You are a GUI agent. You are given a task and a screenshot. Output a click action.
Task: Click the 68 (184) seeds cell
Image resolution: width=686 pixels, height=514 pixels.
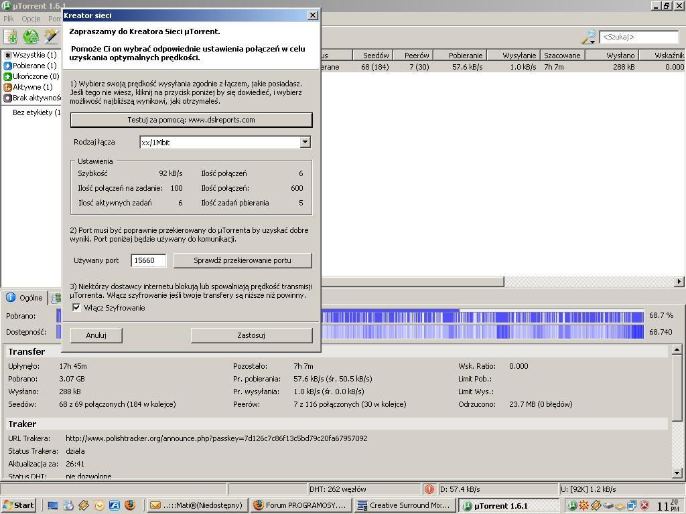coord(375,67)
